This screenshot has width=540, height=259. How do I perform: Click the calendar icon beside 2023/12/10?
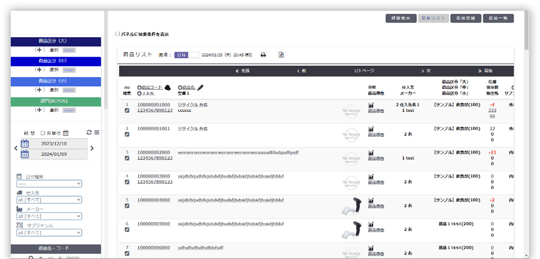(25, 144)
